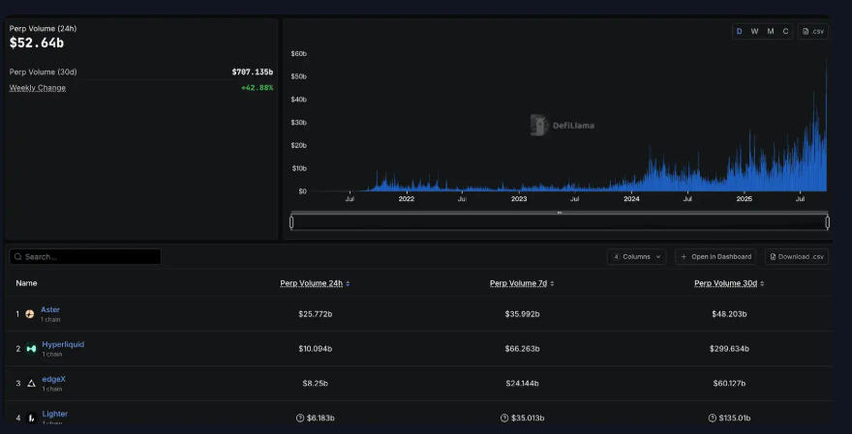Click the question mark icon beside $6.183b
Image resolution: width=852 pixels, height=434 pixels.
[x=300, y=419]
